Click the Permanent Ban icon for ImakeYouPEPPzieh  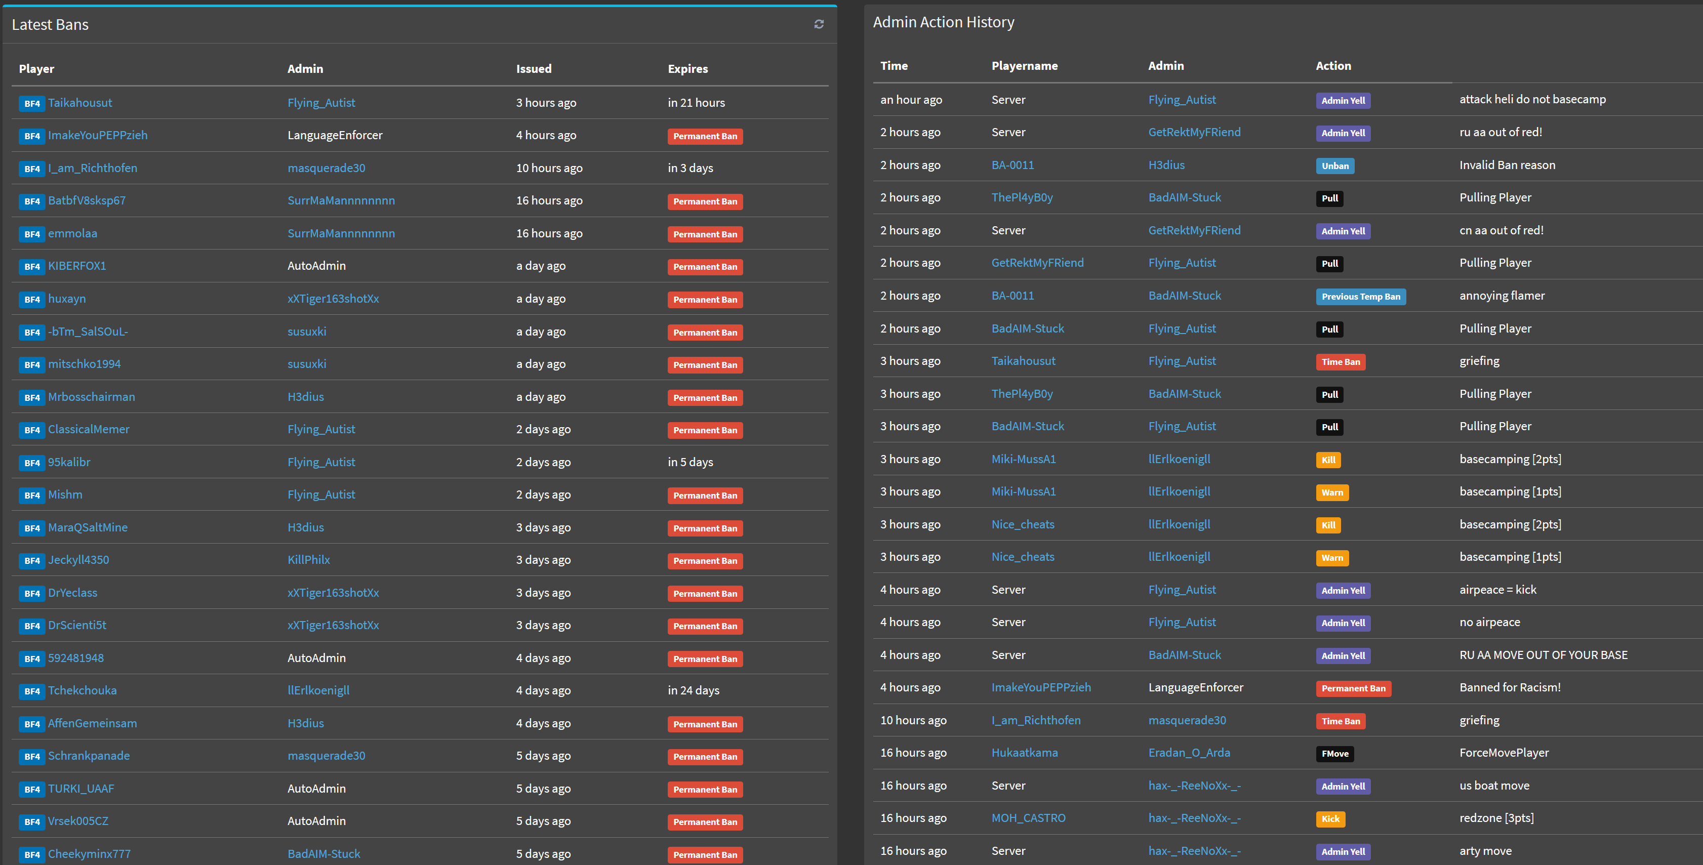click(x=705, y=136)
